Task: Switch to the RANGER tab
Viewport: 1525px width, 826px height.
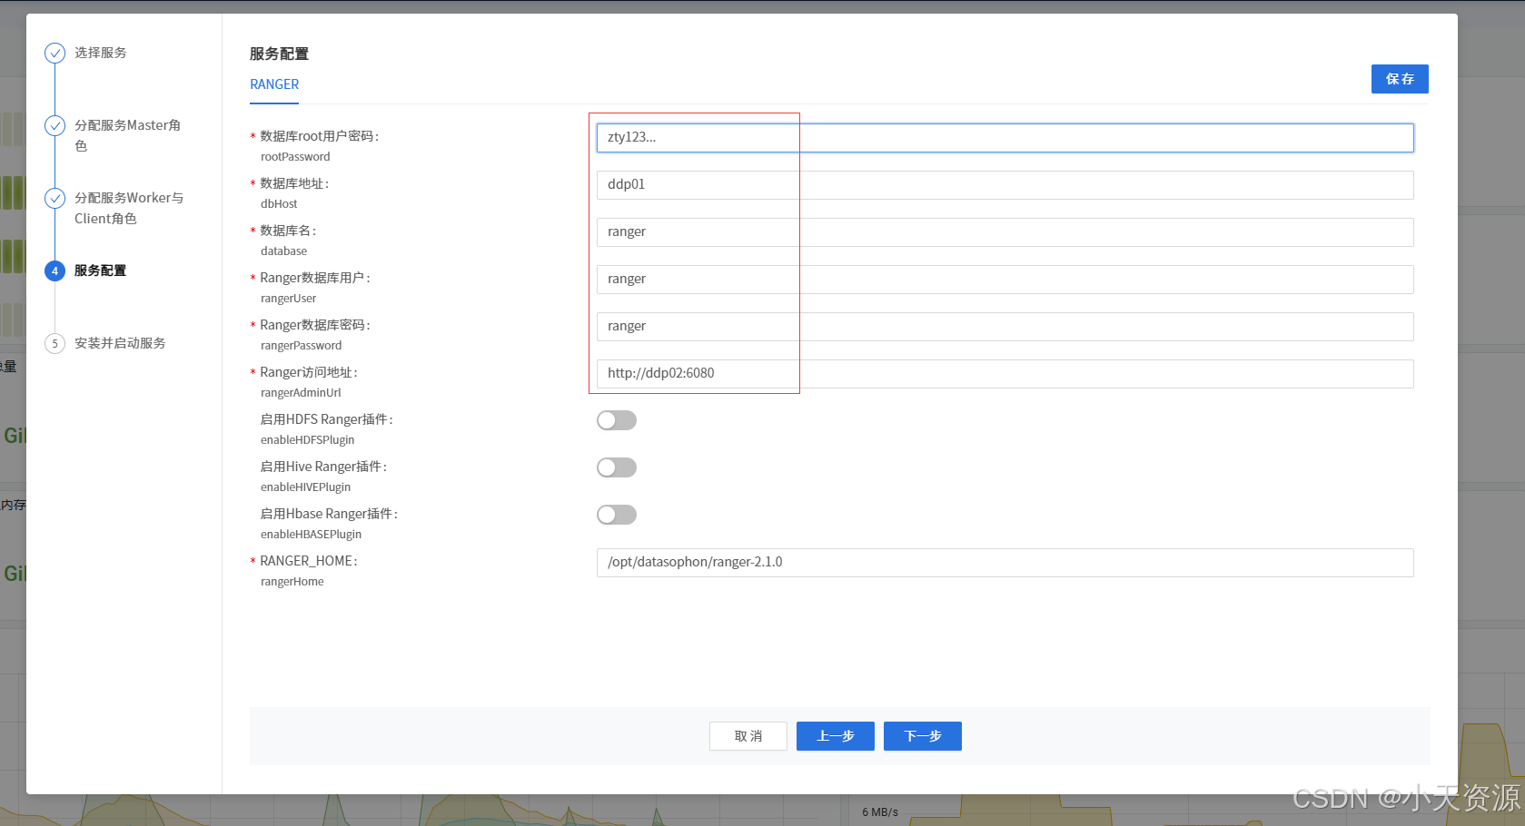Action: pyautogui.click(x=274, y=84)
